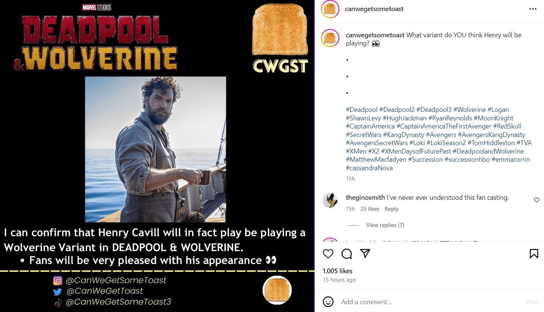Like theginosmith's comment with the small heart
Image resolution: width=544 pixels, height=312 pixels.
pos(537,200)
